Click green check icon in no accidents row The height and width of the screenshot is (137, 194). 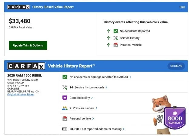(65, 77)
